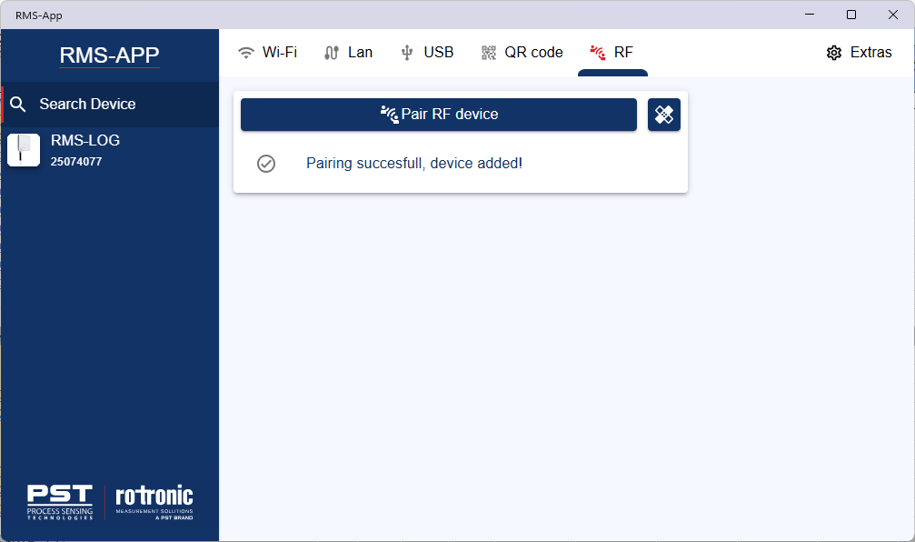Click the RMS-LOG device thumbnail
The width and height of the screenshot is (915, 542).
[x=24, y=150]
